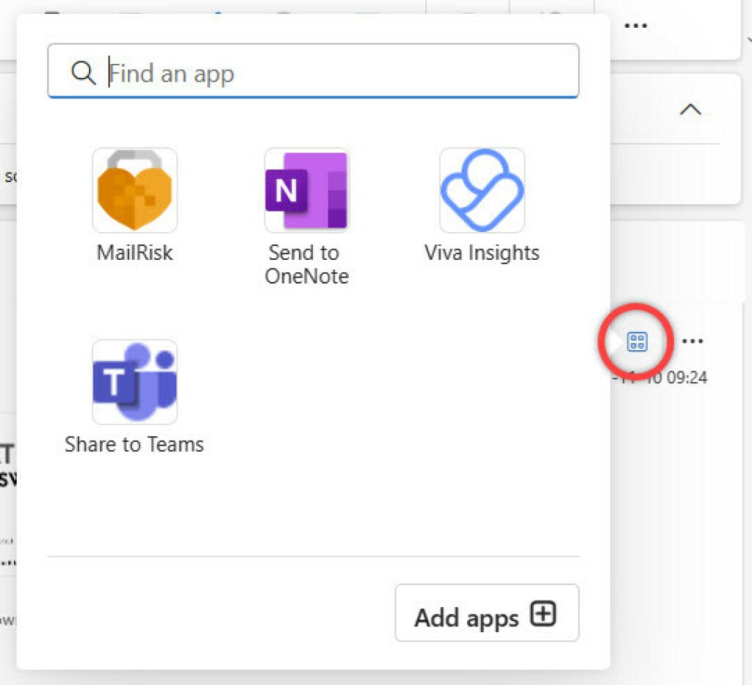Pick the Share to Teams text label
This screenshot has height=685, width=752.
click(x=134, y=444)
